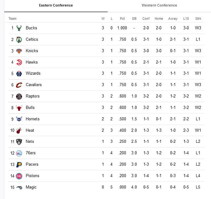Click the Hornets team logo
The width and height of the screenshot is (211, 199).
pyautogui.click(x=19, y=119)
